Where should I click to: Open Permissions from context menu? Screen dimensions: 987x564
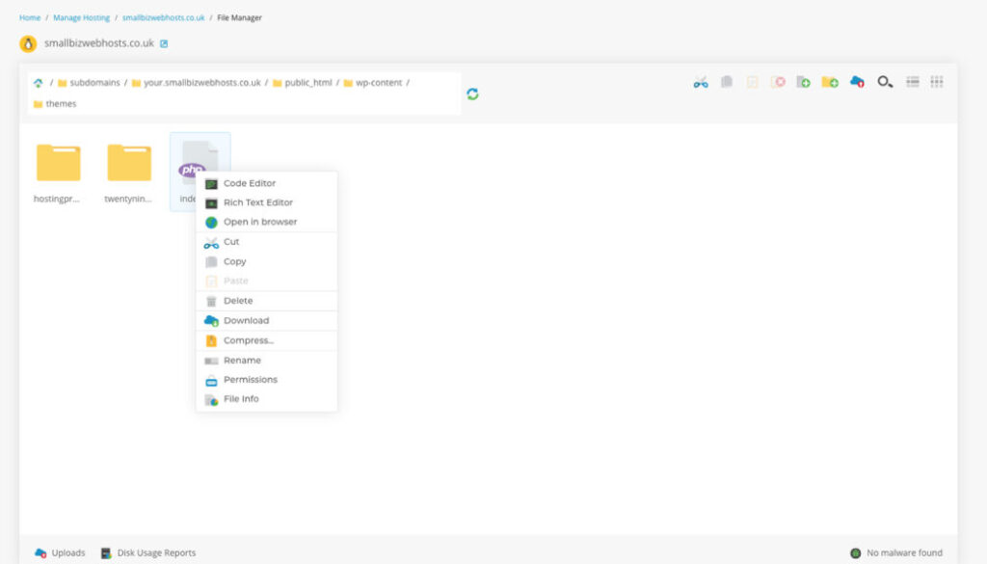pos(266,380)
